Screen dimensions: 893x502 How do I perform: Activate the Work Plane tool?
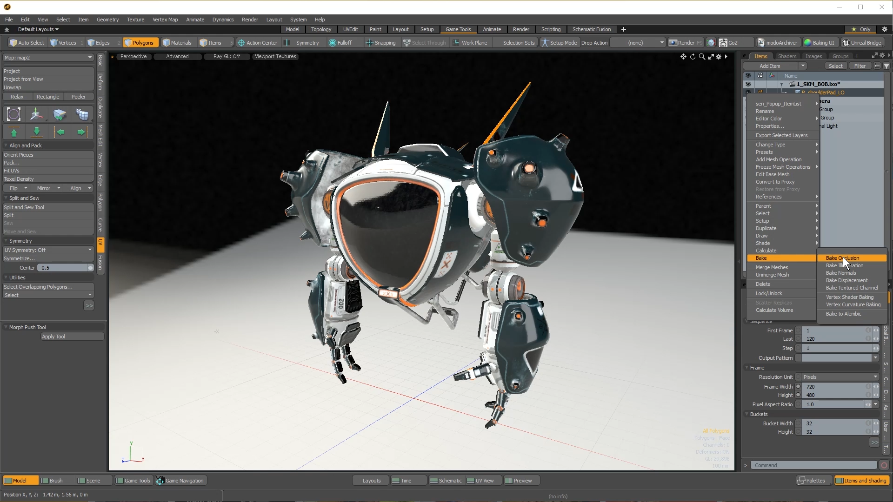(x=471, y=42)
